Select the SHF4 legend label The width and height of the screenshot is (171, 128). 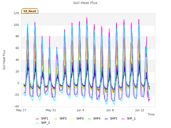pyautogui.click(x=97, y=118)
